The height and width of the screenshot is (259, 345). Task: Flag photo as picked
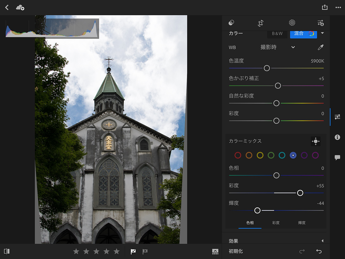pos(133,252)
